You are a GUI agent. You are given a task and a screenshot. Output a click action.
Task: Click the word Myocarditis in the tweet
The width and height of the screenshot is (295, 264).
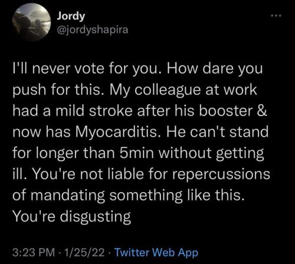118,132
